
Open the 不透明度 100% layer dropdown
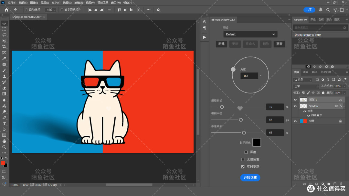point(344,86)
